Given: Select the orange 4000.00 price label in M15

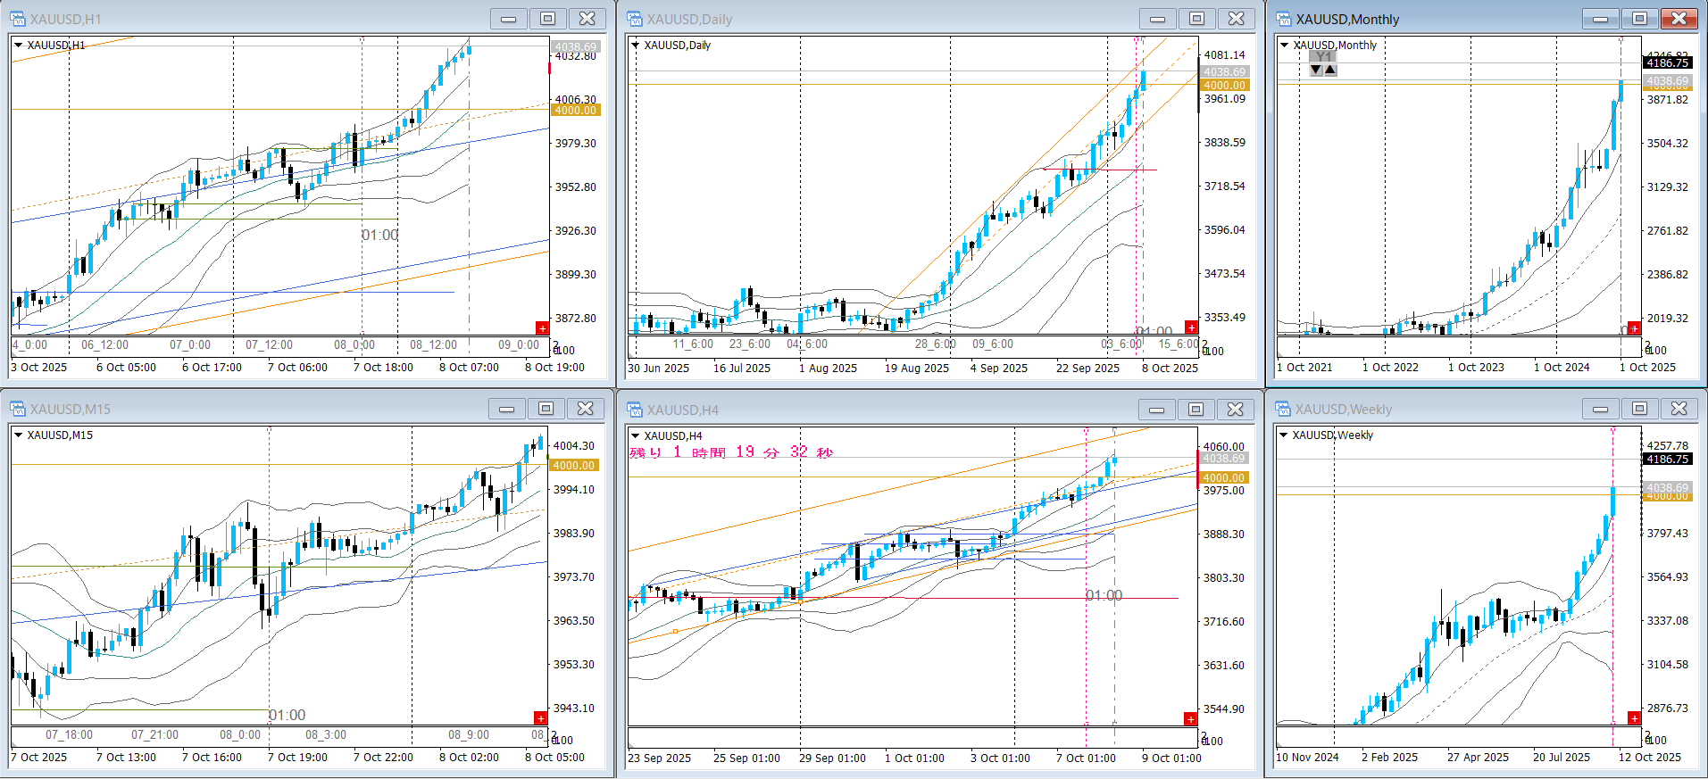Looking at the screenshot, I should (573, 465).
